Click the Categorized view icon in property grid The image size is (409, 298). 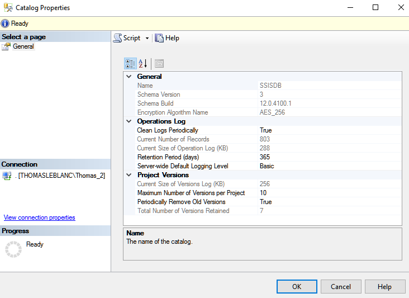click(130, 64)
